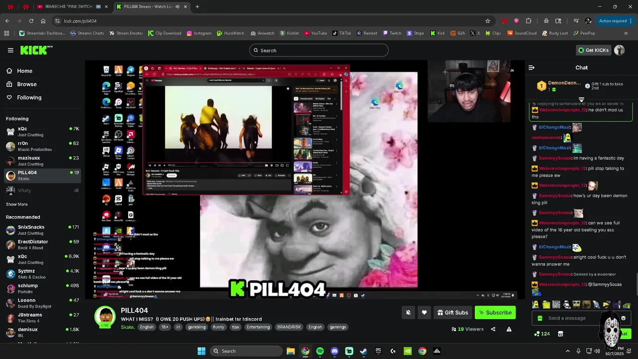
Task: Open the emoji picker in message box
Action: coord(623,318)
